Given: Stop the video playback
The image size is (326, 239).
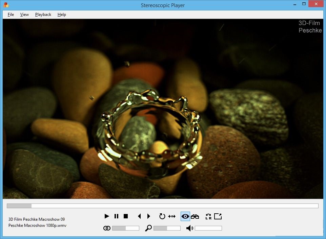Looking at the screenshot, I should click(x=126, y=216).
